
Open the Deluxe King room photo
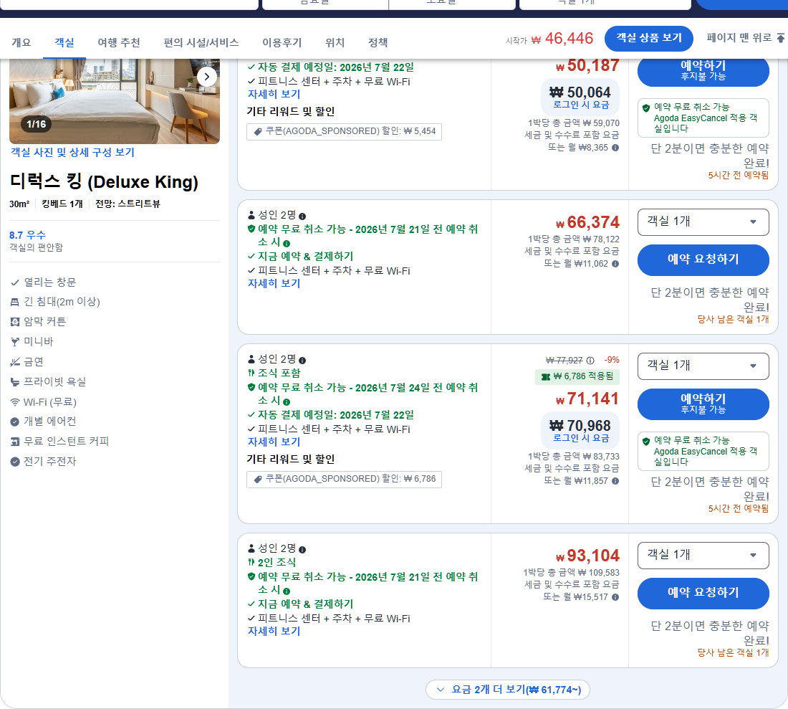(114, 101)
